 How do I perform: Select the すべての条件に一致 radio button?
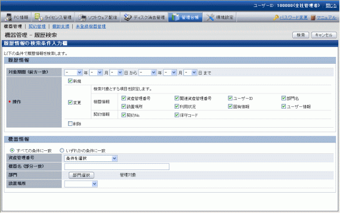point(12,150)
